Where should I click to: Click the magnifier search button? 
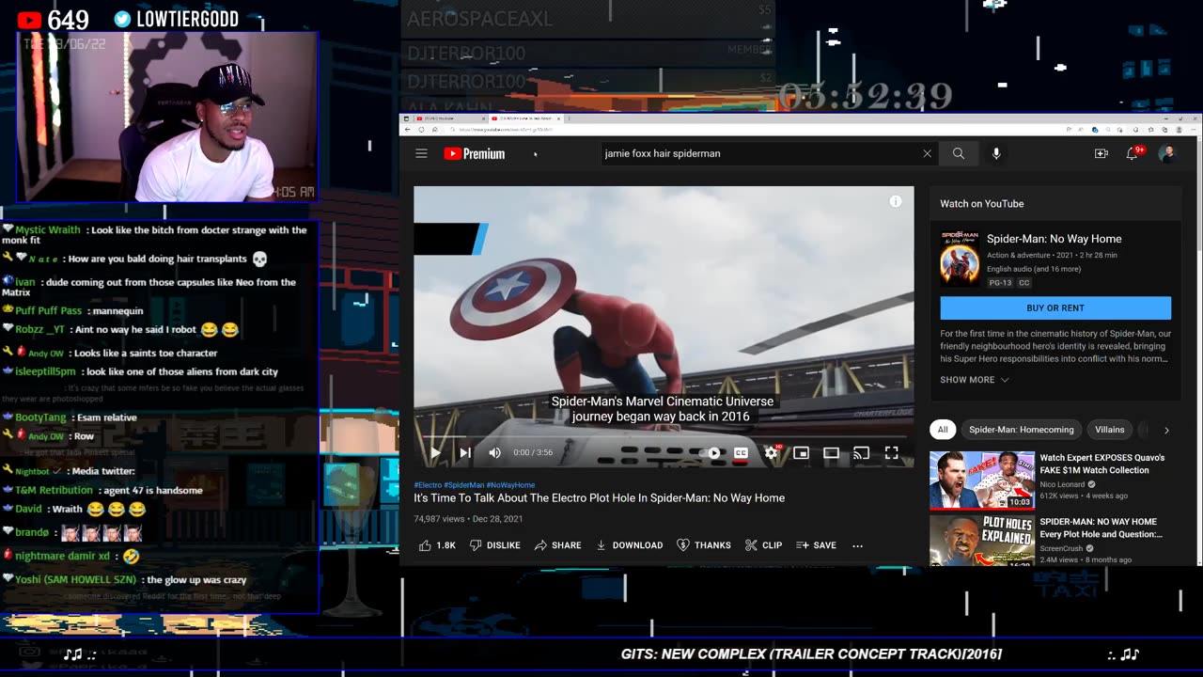point(958,153)
